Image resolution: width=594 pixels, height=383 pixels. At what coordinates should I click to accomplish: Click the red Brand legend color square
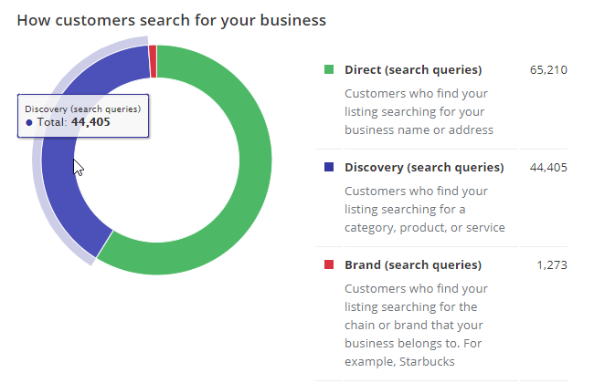(x=329, y=265)
